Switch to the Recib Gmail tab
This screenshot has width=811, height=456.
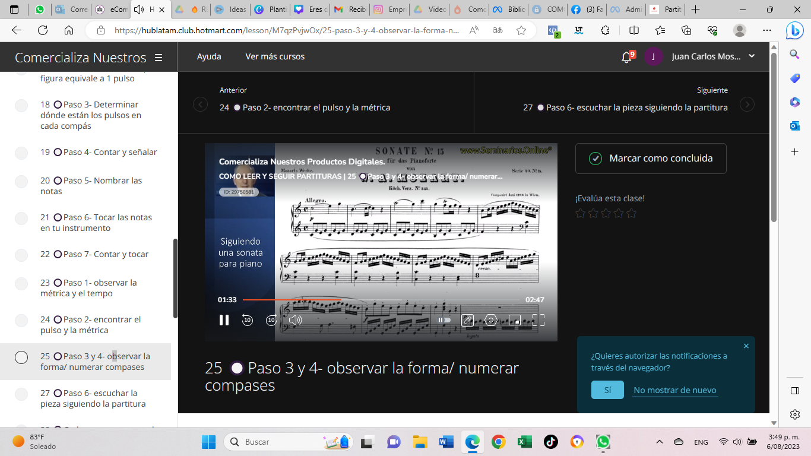pyautogui.click(x=350, y=9)
